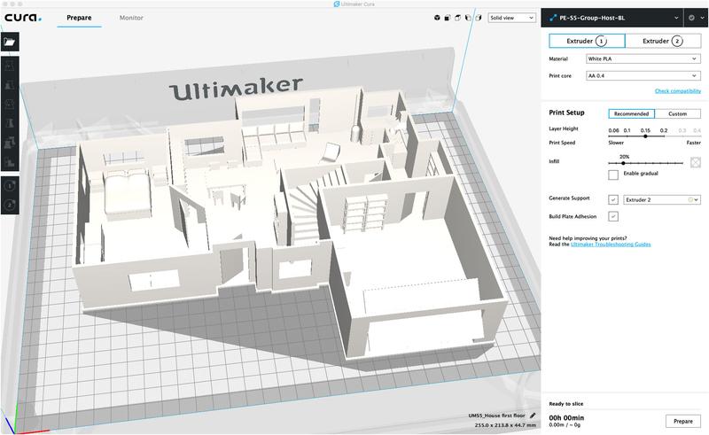Select the Extruder 2 tab
The height and width of the screenshot is (435, 709).
pos(662,41)
